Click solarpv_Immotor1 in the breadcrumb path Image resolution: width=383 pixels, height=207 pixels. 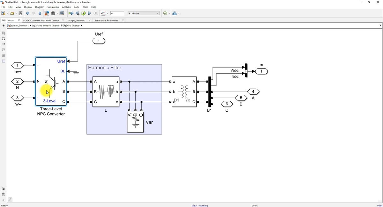tap(20, 26)
